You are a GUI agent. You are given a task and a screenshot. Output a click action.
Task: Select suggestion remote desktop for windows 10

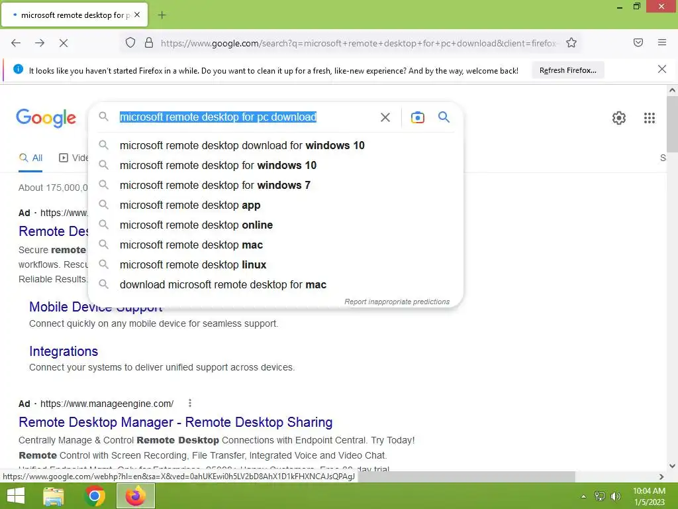pyautogui.click(x=275, y=165)
